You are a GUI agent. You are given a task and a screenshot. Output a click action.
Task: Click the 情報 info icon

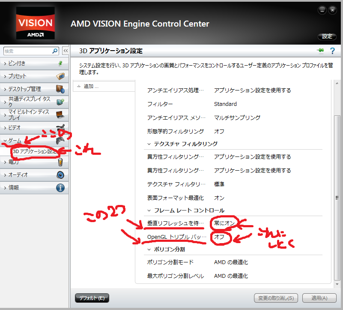tap(60, 188)
